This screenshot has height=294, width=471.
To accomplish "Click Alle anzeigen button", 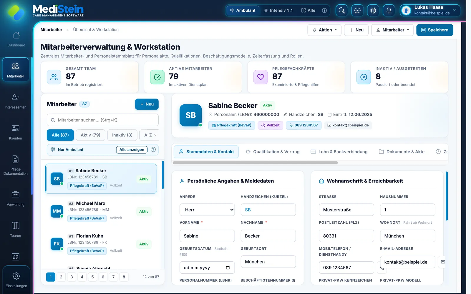I will (132, 150).
